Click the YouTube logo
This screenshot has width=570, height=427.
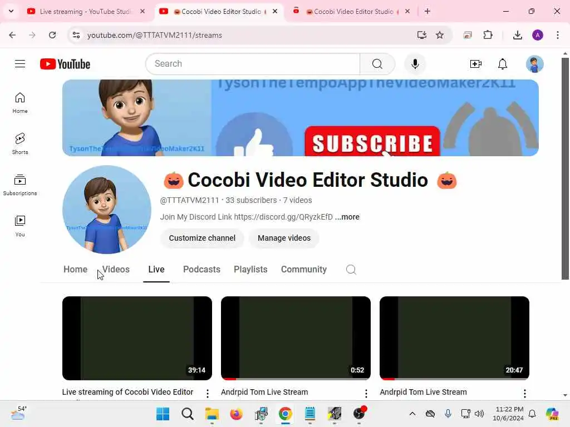(65, 64)
